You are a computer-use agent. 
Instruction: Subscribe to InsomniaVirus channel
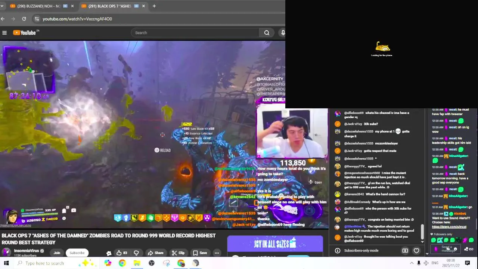[x=77, y=253]
